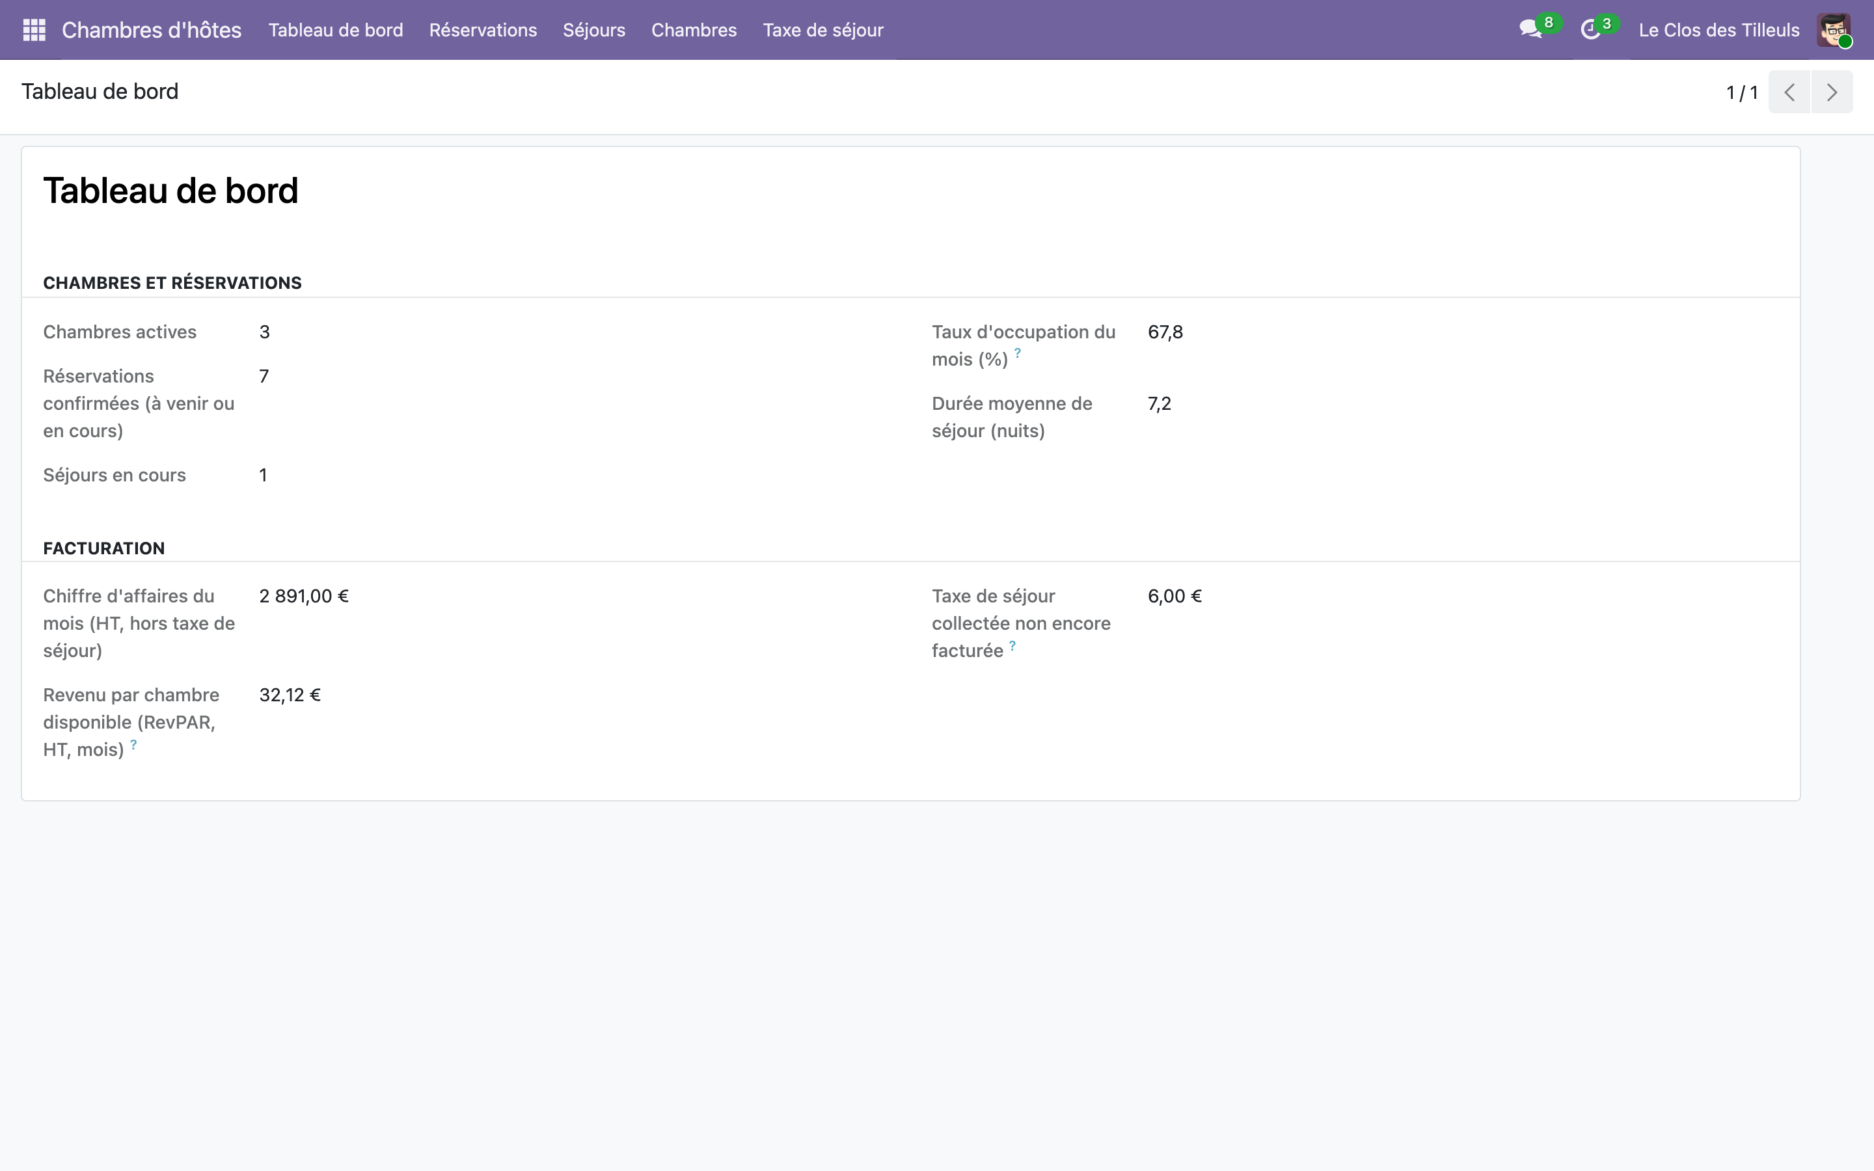1874x1171 pixels.
Task: Click the Tableau de bord breadcrumb
Action: 100,91
